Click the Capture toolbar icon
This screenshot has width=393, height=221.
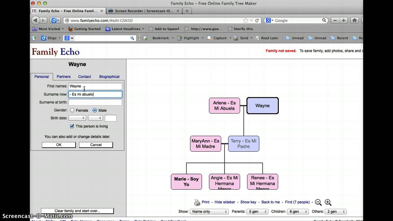tap(209, 38)
